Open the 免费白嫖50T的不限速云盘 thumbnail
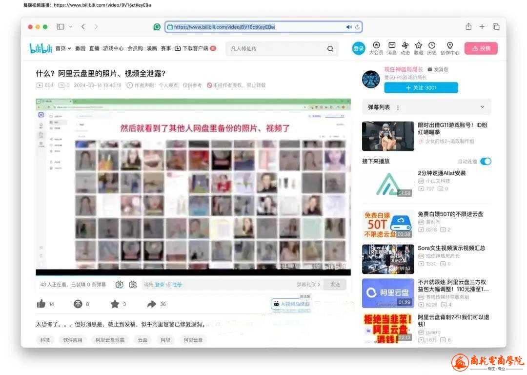The width and height of the screenshot is (527, 375). pyautogui.click(x=388, y=224)
